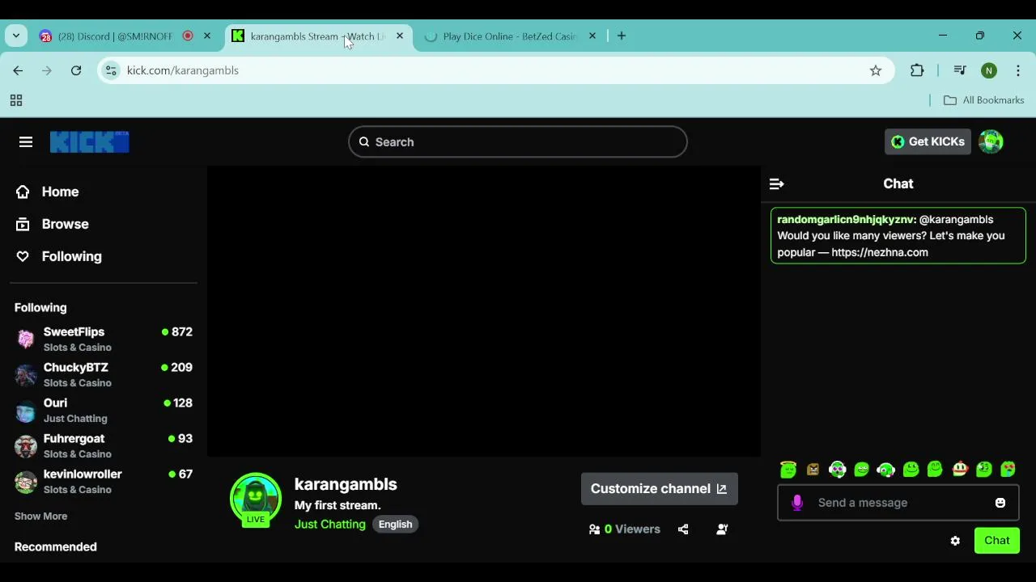The image size is (1036, 582).
Task: Click the share stream icon
Action: pyautogui.click(x=683, y=529)
